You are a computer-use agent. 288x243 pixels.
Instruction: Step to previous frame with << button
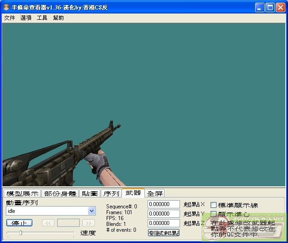coord(48,223)
